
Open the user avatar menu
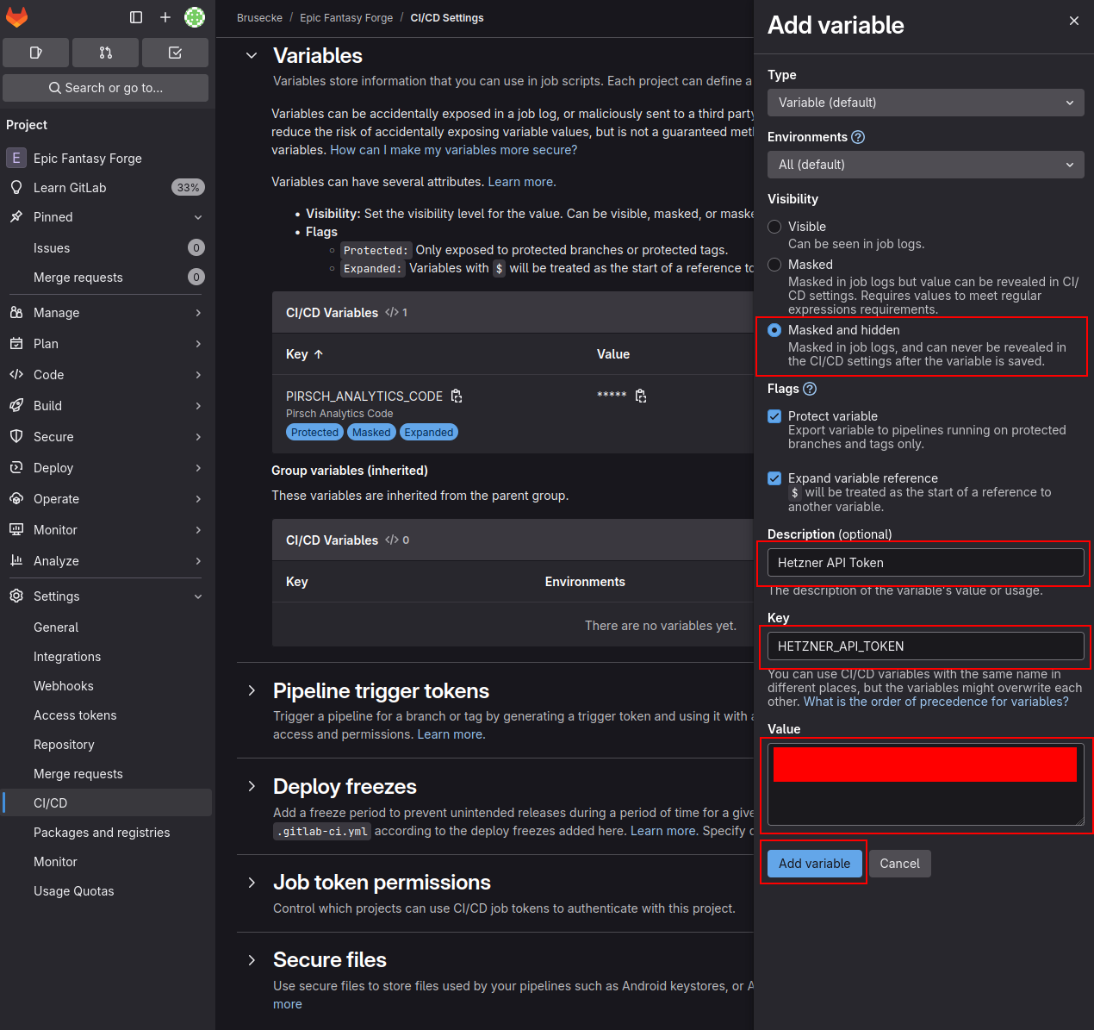point(195,17)
